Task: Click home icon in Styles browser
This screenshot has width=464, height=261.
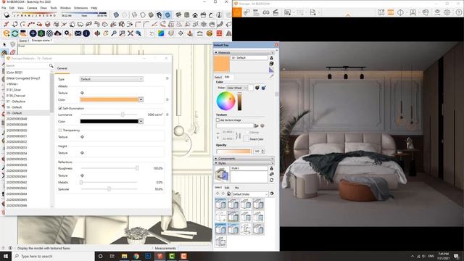Action: [229, 194]
